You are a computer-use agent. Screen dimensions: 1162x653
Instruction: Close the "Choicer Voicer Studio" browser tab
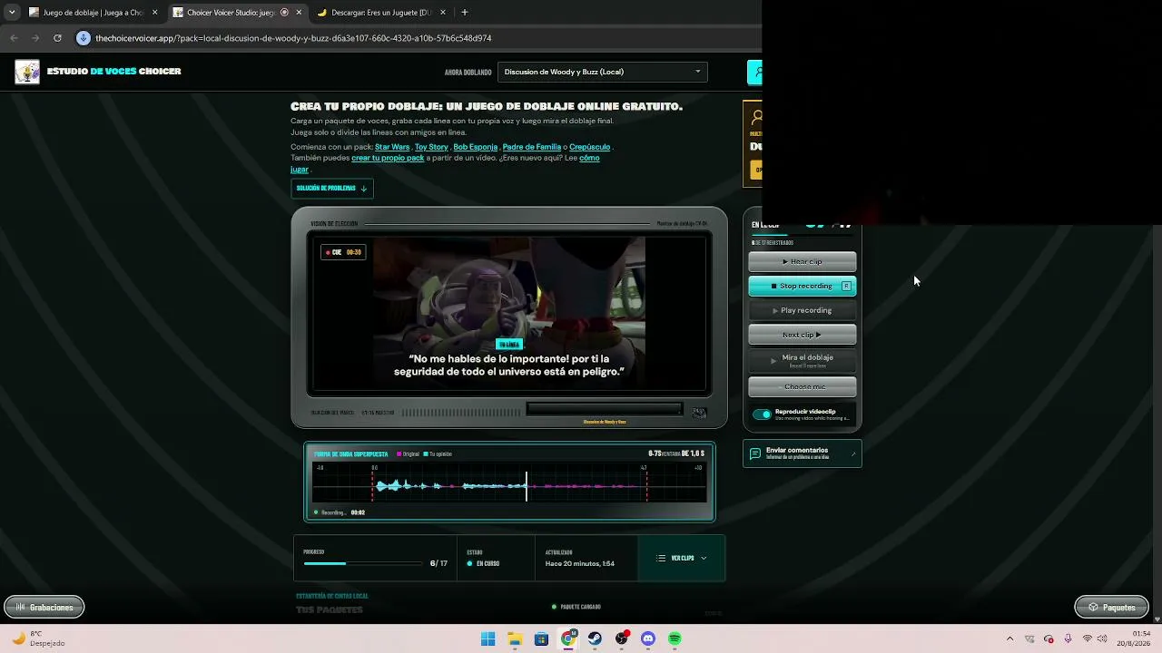[299, 13]
